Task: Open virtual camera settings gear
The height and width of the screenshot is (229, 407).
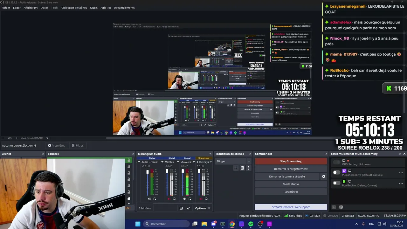Action: click(324, 177)
